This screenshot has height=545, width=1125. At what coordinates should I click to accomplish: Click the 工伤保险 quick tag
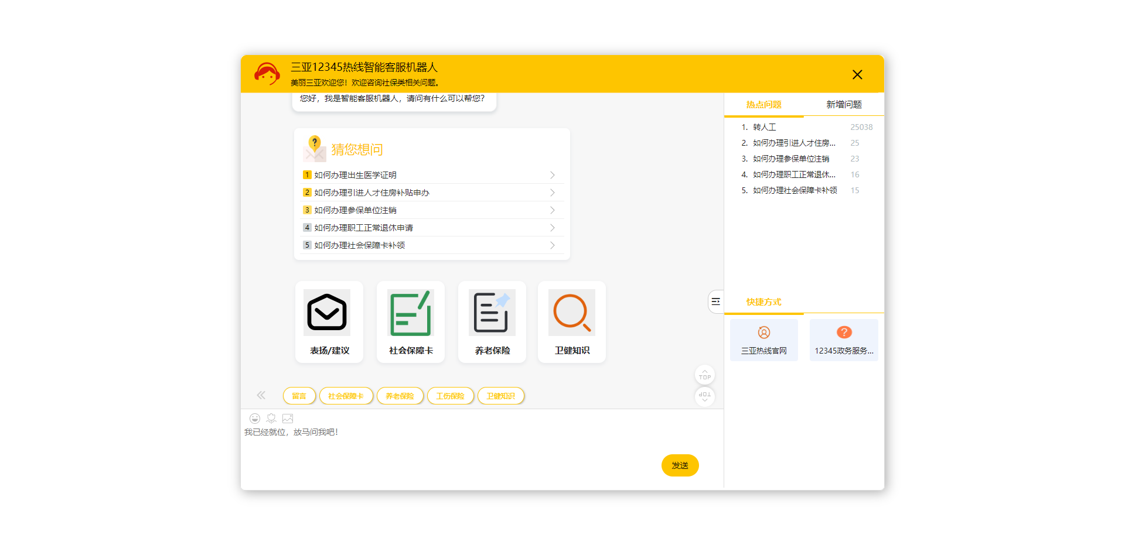click(451, 396)
